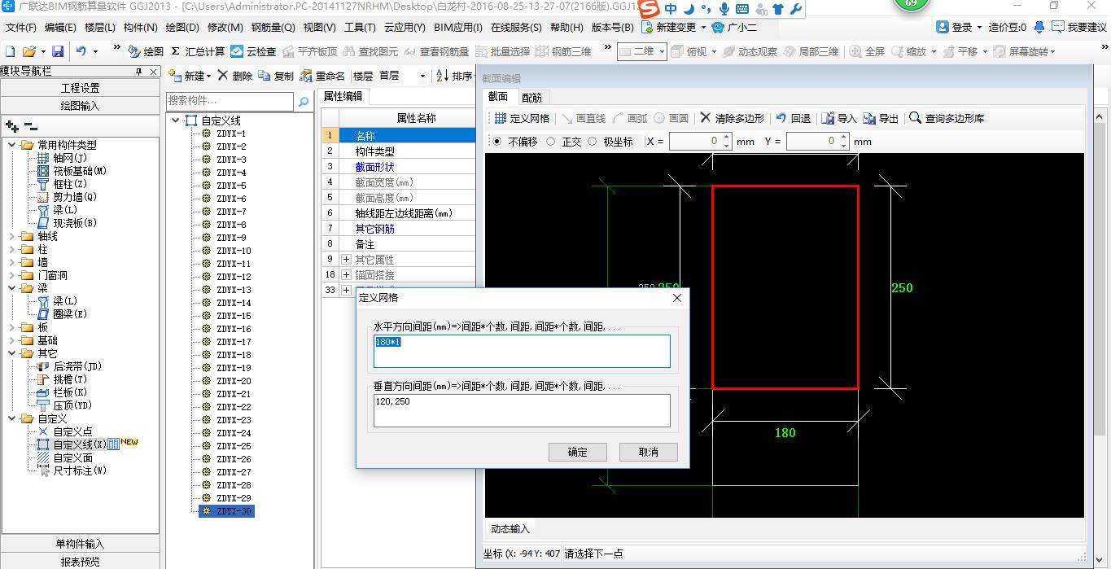This screenshot has height=569, width=1111.
Task: Open the 广小二 assistant
Action: click(734, 27)
